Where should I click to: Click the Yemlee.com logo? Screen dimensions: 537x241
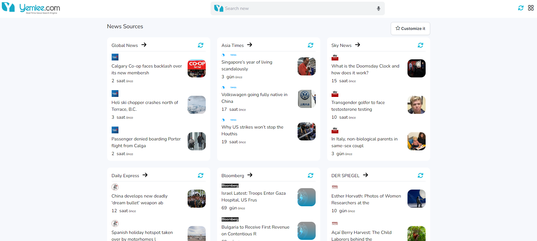pos(31,8)
